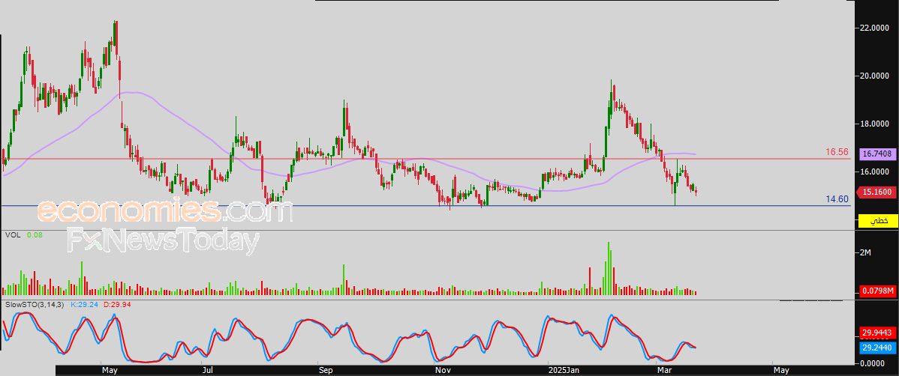Click the 29.9443 red stochastic tag
This screenshot has height=376, width=899.
point(876,333)
